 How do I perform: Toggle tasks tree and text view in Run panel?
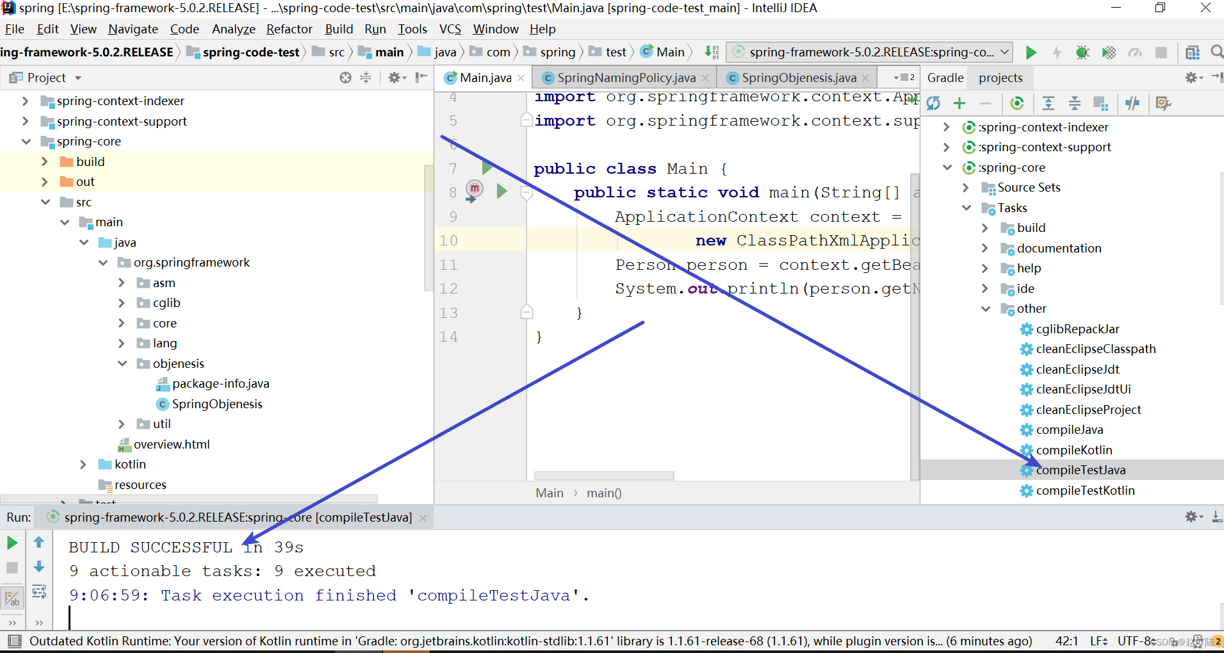tap(12, 599)
